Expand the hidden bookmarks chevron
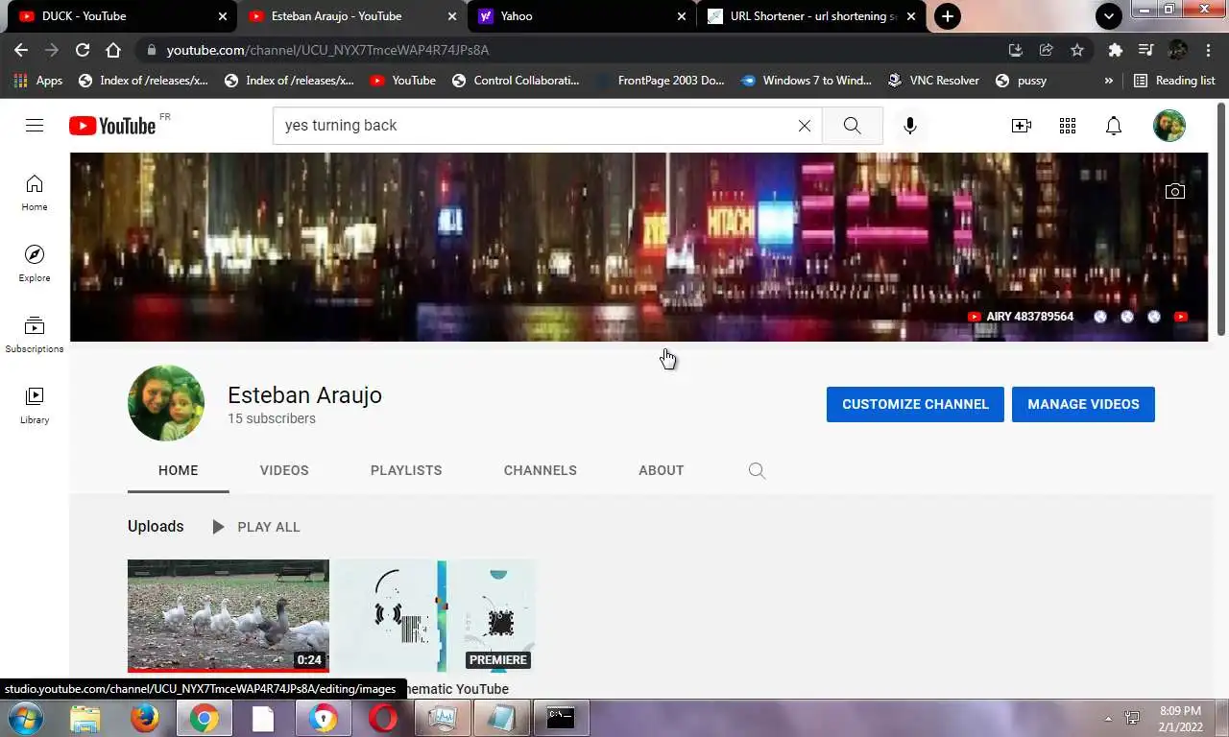Image resolution: width=1229 pixels, height=737 pixels. [1109, 81]
